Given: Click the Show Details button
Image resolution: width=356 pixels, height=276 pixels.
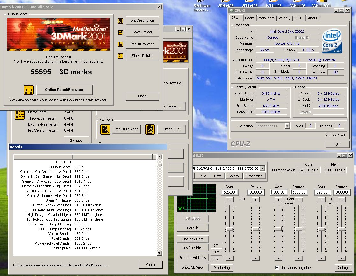Looking at the screenshot, I should pyautogui.click(x=142, y=56).
